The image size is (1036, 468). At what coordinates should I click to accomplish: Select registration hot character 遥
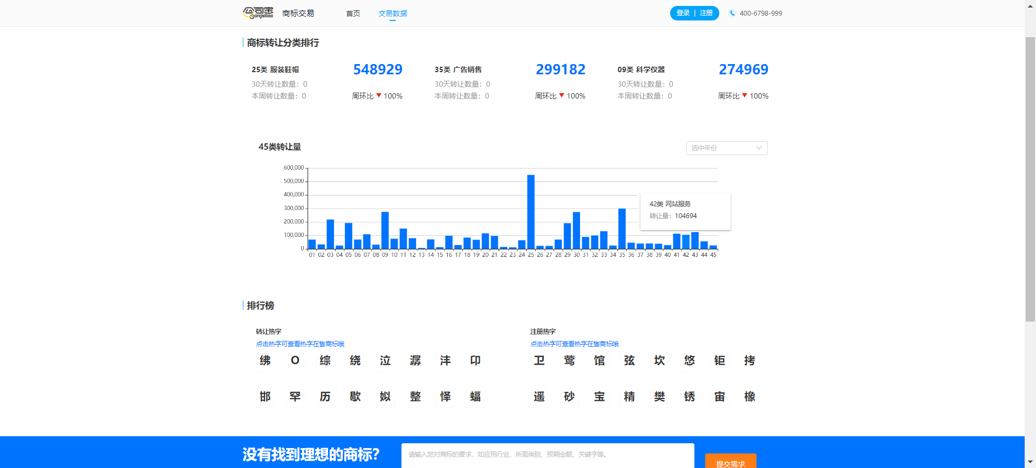pos(539,396)
